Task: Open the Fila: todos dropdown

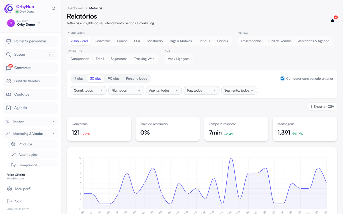Action: pyautogui.click(x=126, y=90)
